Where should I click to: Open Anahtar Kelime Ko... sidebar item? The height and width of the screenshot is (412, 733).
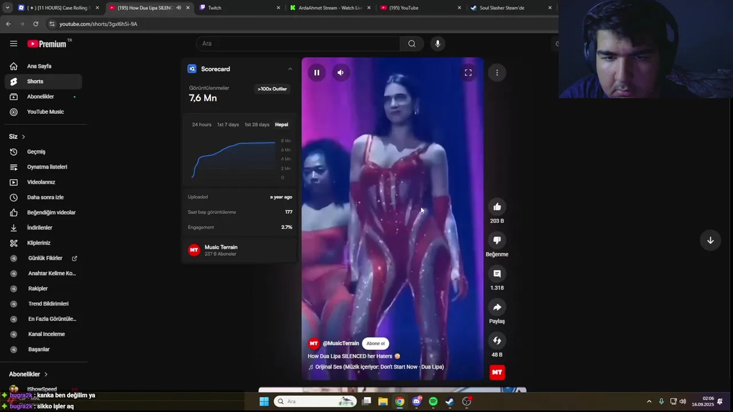tap(43, 274)
